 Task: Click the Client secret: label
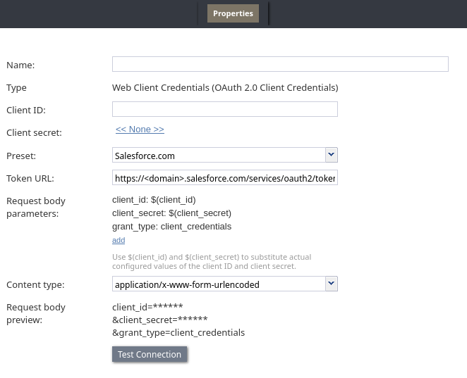tap(34, 132)
